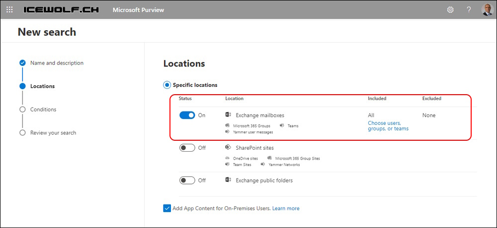497x228 pixels.
Task: Click the Yammer Networks icon
Action: (263, 165)
